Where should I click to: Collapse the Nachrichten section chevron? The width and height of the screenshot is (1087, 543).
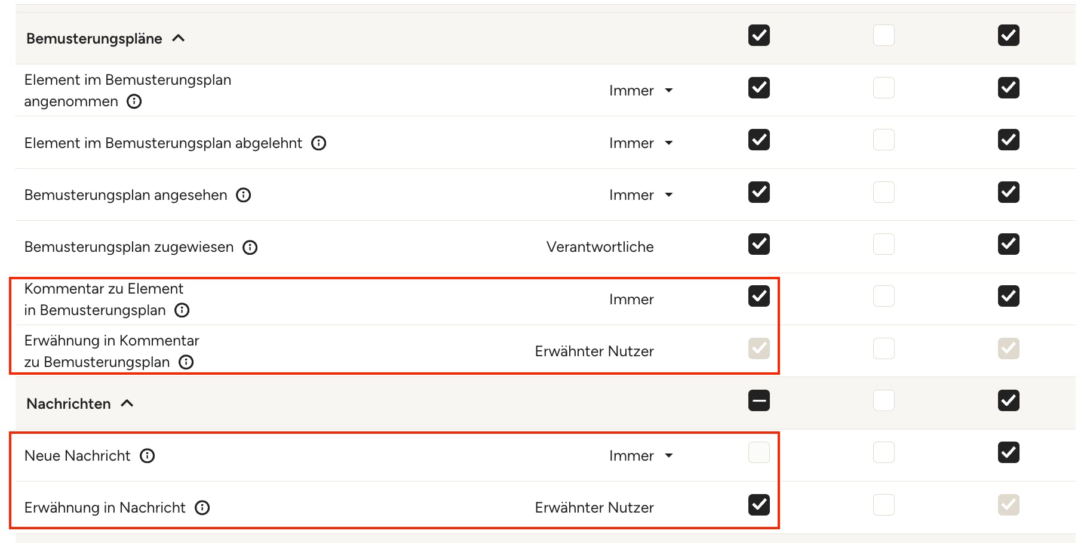click(127, 403)
